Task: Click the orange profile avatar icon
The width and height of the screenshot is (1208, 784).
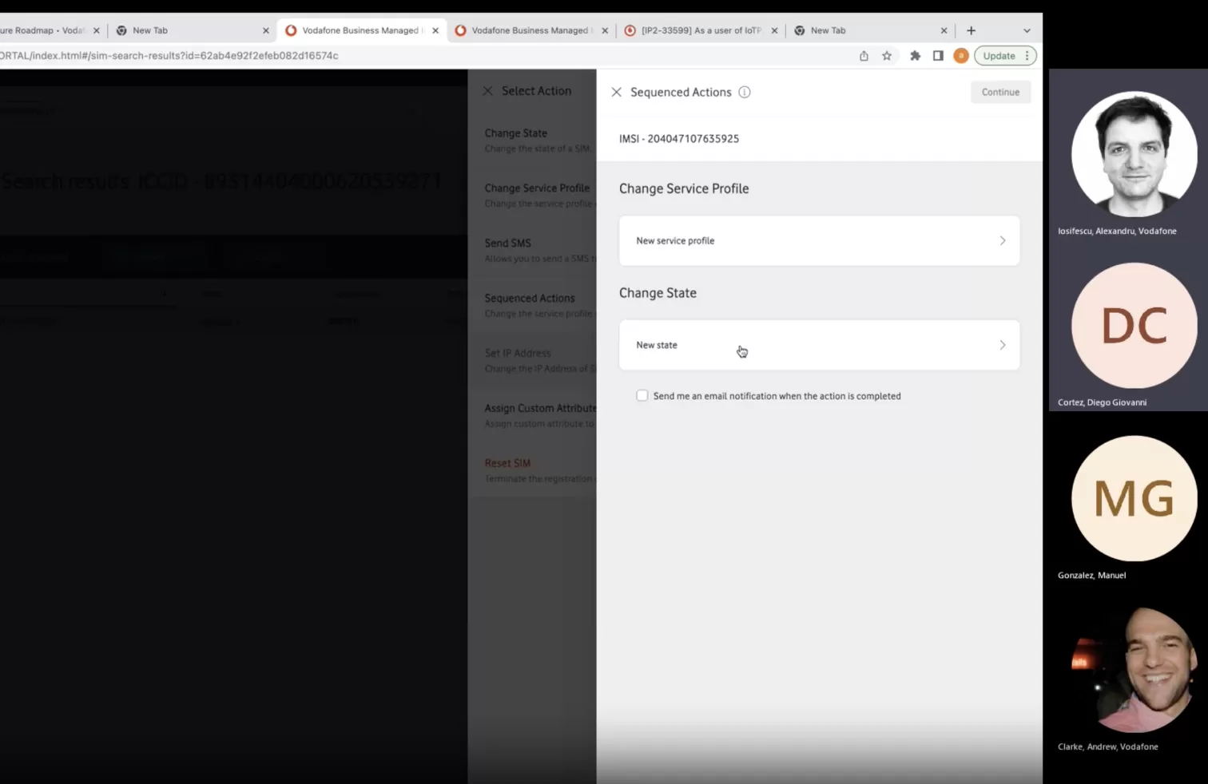Action: 961,56
